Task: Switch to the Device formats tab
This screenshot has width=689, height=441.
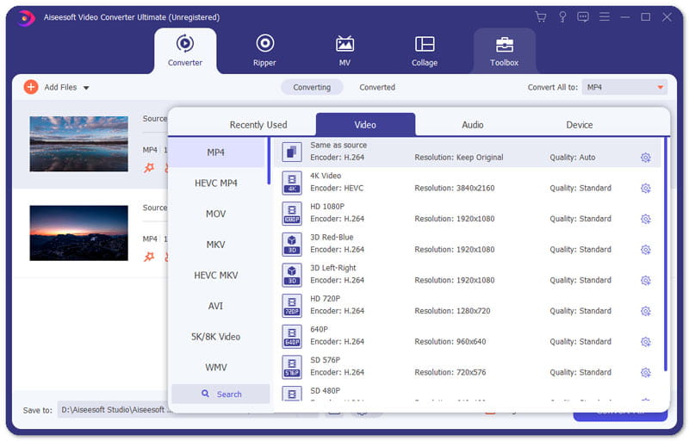Action: point(579,125)
